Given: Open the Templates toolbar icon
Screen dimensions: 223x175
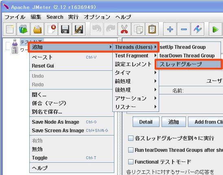Looking at the screenshot, I should [x=23, y=29].
